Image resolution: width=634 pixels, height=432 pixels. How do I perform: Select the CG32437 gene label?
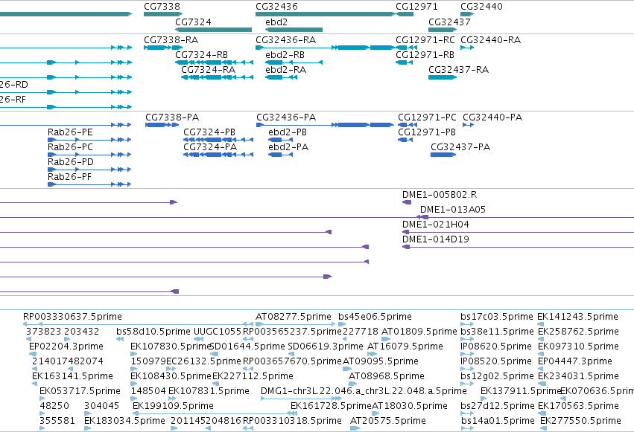[x=450, y=22]
